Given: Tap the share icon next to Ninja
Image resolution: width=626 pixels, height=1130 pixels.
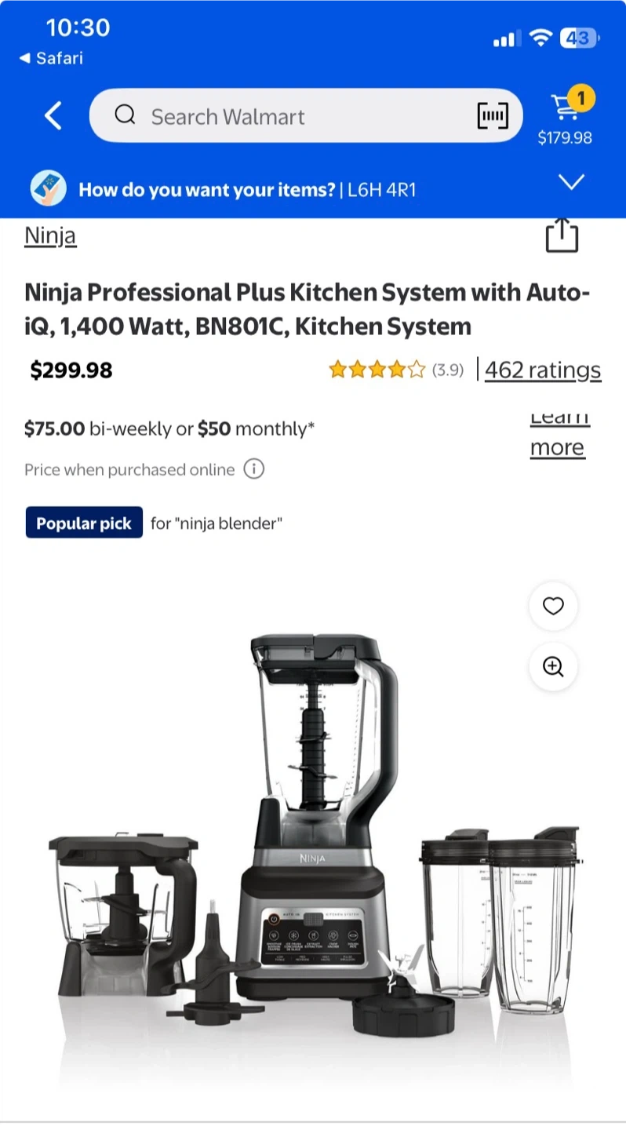Looking at the screenshot, I should (562, 235).
